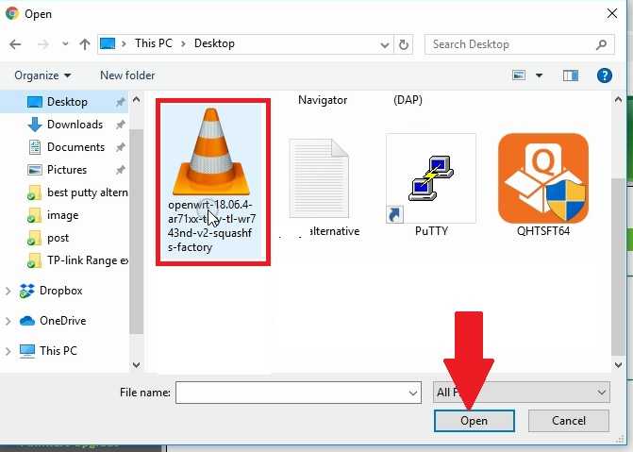Click the pin icon beside Pictures
Image resolution: width=633 pixels, height=452 pixels.
click(x=120, y=170)
